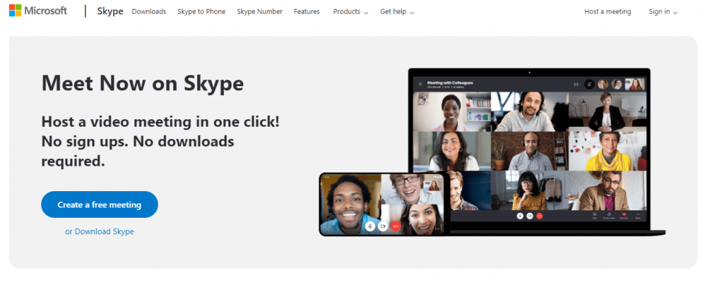Screen dimensions: 703x287
Task: Click the laptop's grid view layout icon
Action: [576, 84]
